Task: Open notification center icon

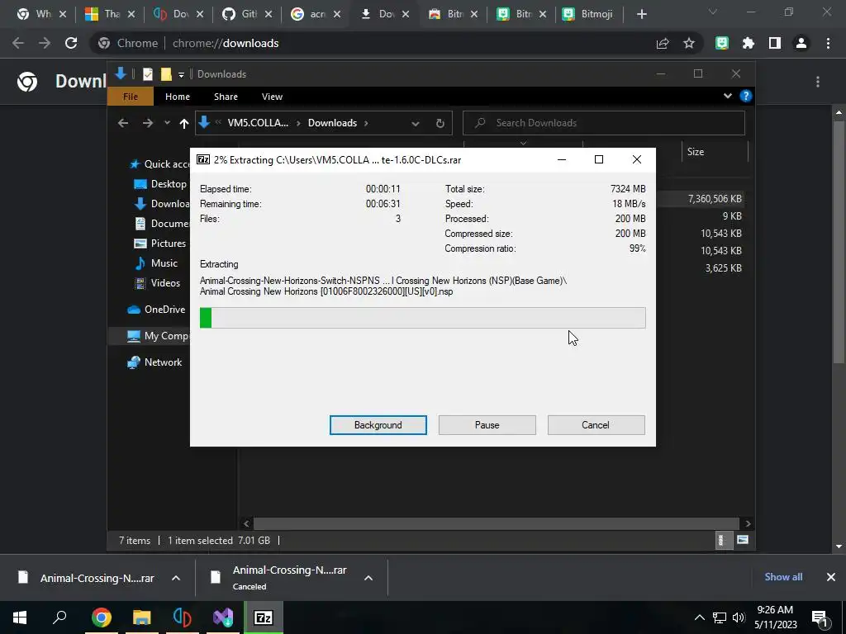Action: 820,617
